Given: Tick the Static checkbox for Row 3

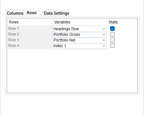Looking at the screenshot, I should pos(112,40).
